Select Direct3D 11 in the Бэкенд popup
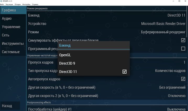Screen dimensions: 188x111 click(x=94, y=72)
